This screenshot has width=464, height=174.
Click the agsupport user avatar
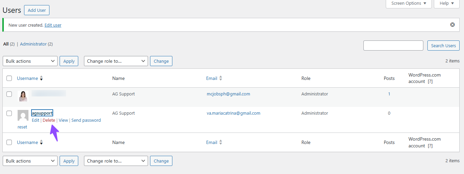(x=23, y=115)
